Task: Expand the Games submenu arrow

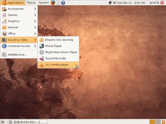Action: (35, 15)
